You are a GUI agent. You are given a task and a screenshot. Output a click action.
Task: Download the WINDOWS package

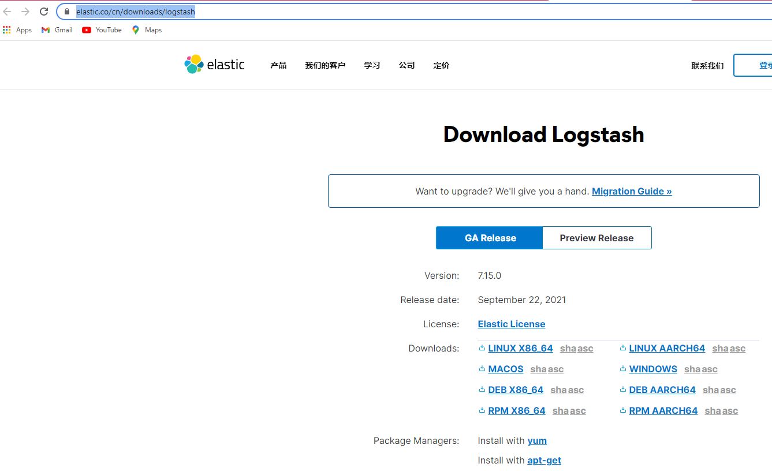pos(653,369)
